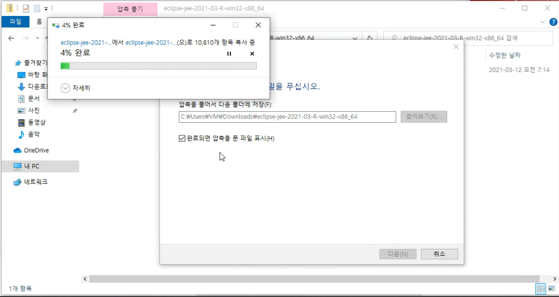Refresh the current folder view

coord(370,38)
